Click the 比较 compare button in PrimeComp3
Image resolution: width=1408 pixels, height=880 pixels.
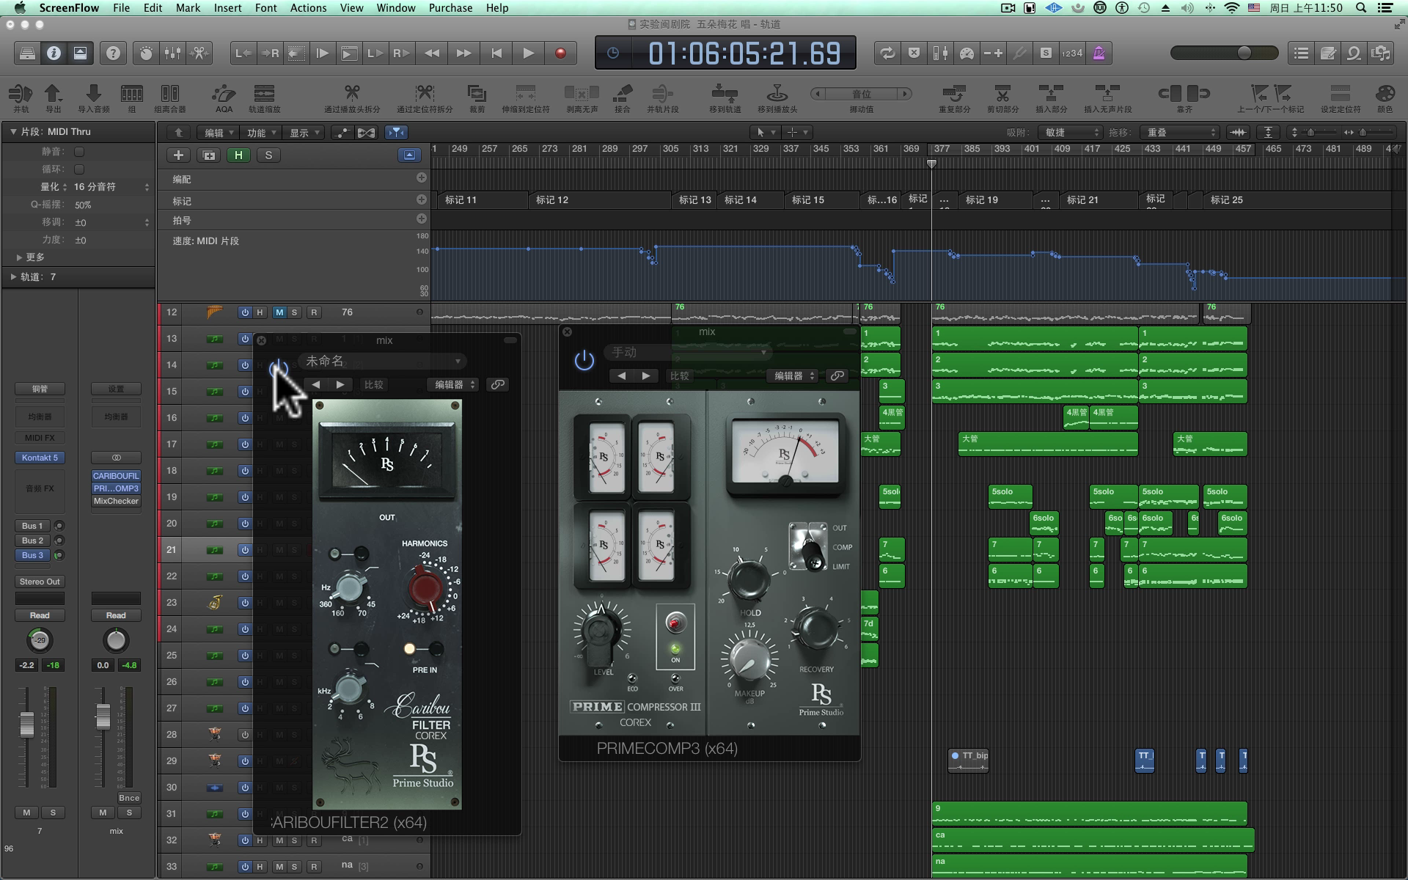tap(679, 375)
